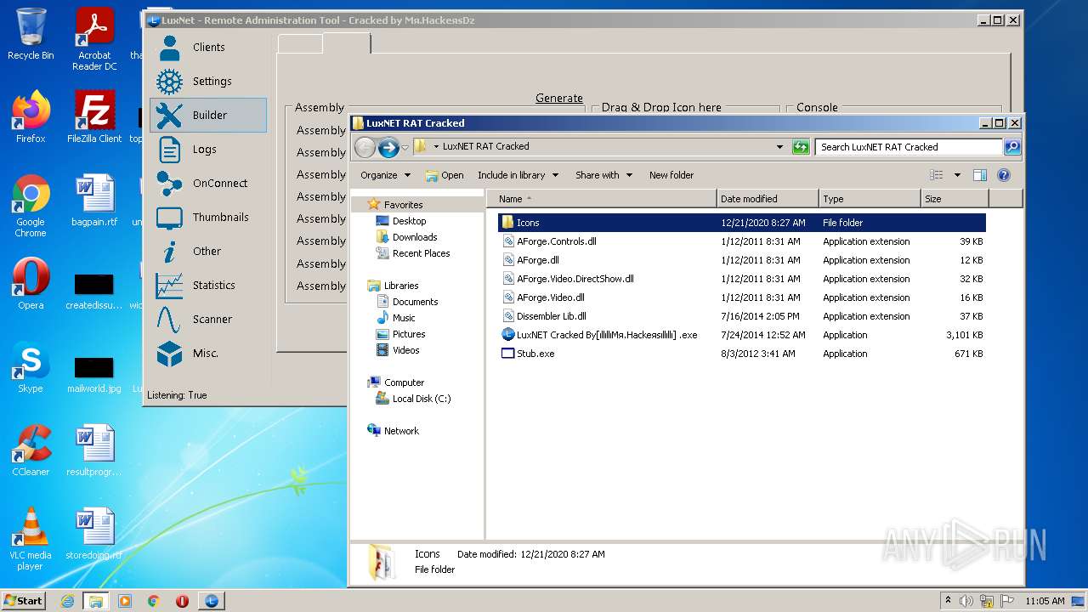Image resolution: width=1088 pixels, height=612 pixels.
Task: Open the Other info icon
Action: point(170,252)
